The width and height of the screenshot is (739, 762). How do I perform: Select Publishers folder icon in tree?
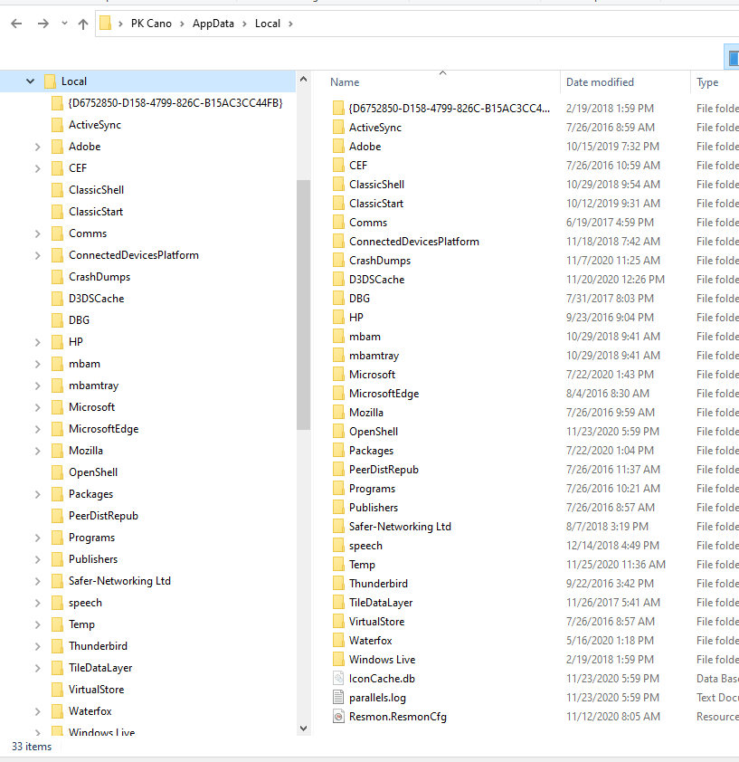(x=57, y=559)
